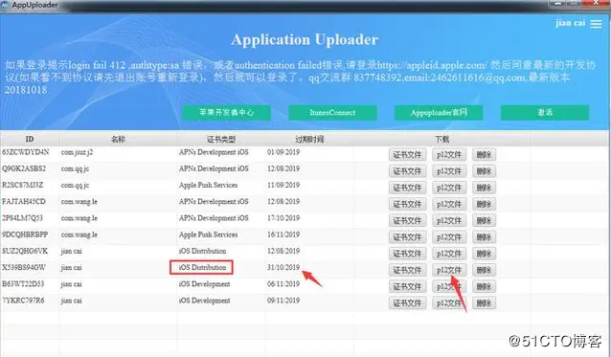Download p12文件 for row 8UZ2QHG6VK

coord(449,254)
